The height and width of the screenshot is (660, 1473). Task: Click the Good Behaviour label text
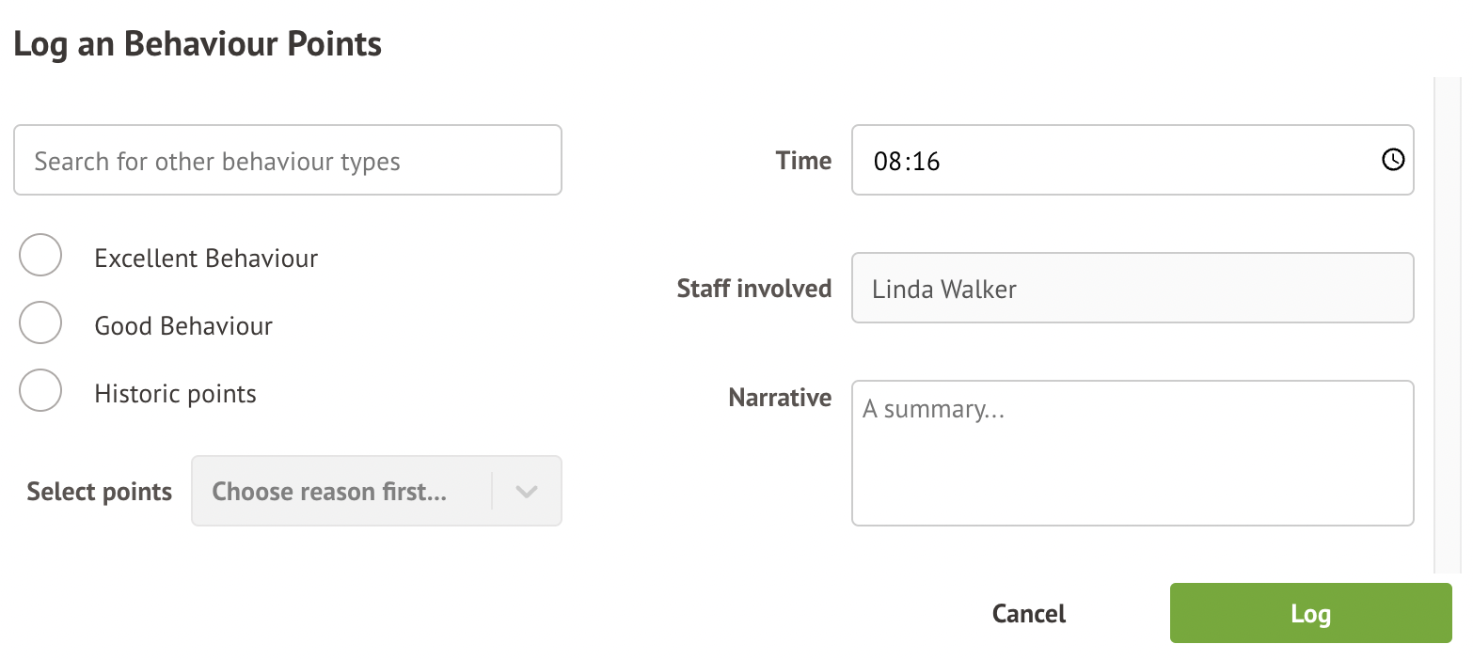point(183,326)
